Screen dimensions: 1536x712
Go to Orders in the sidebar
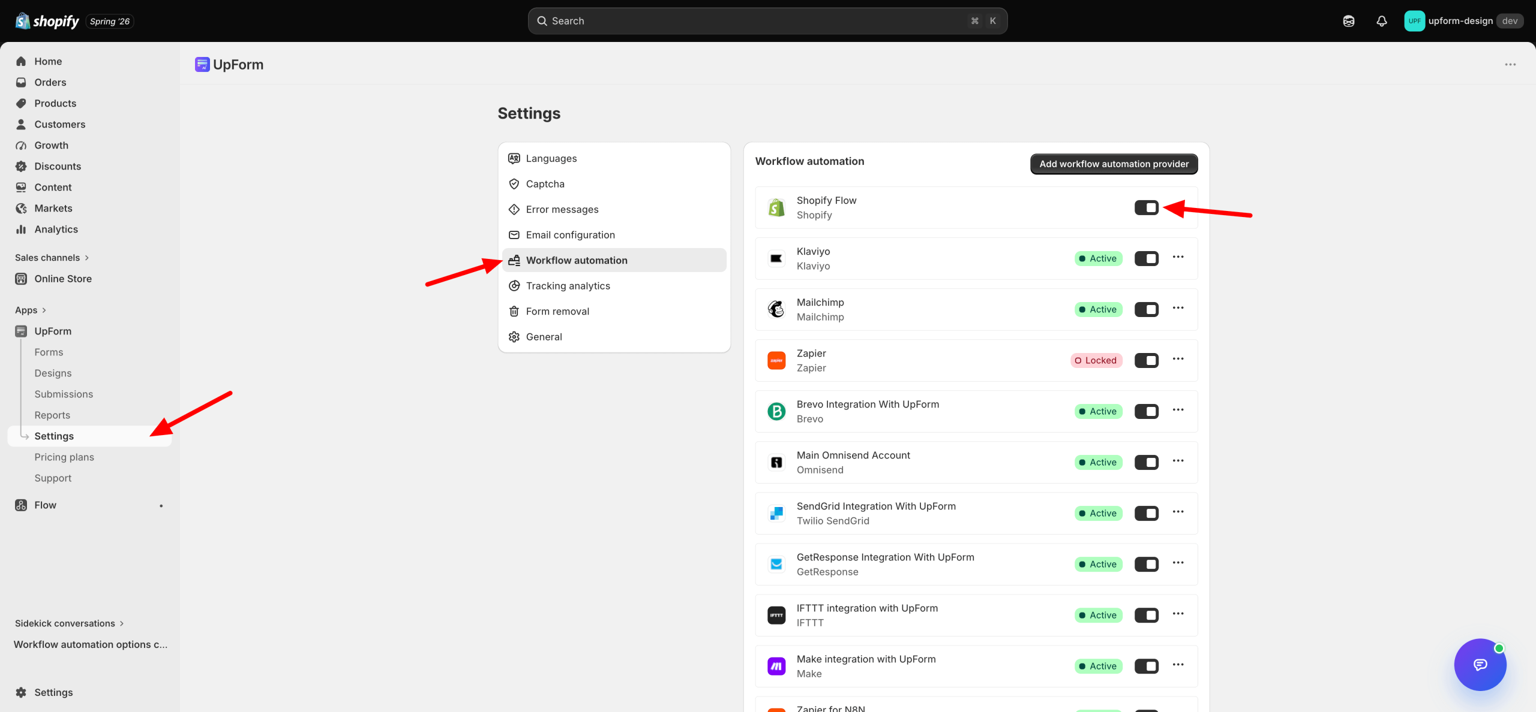click(x=90, y=83)
